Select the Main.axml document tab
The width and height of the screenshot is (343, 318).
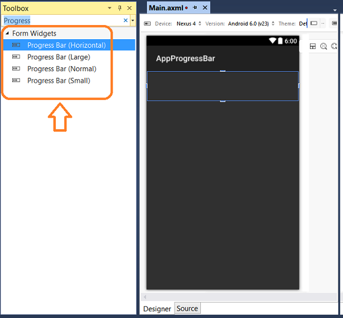(x=166, y=8)
